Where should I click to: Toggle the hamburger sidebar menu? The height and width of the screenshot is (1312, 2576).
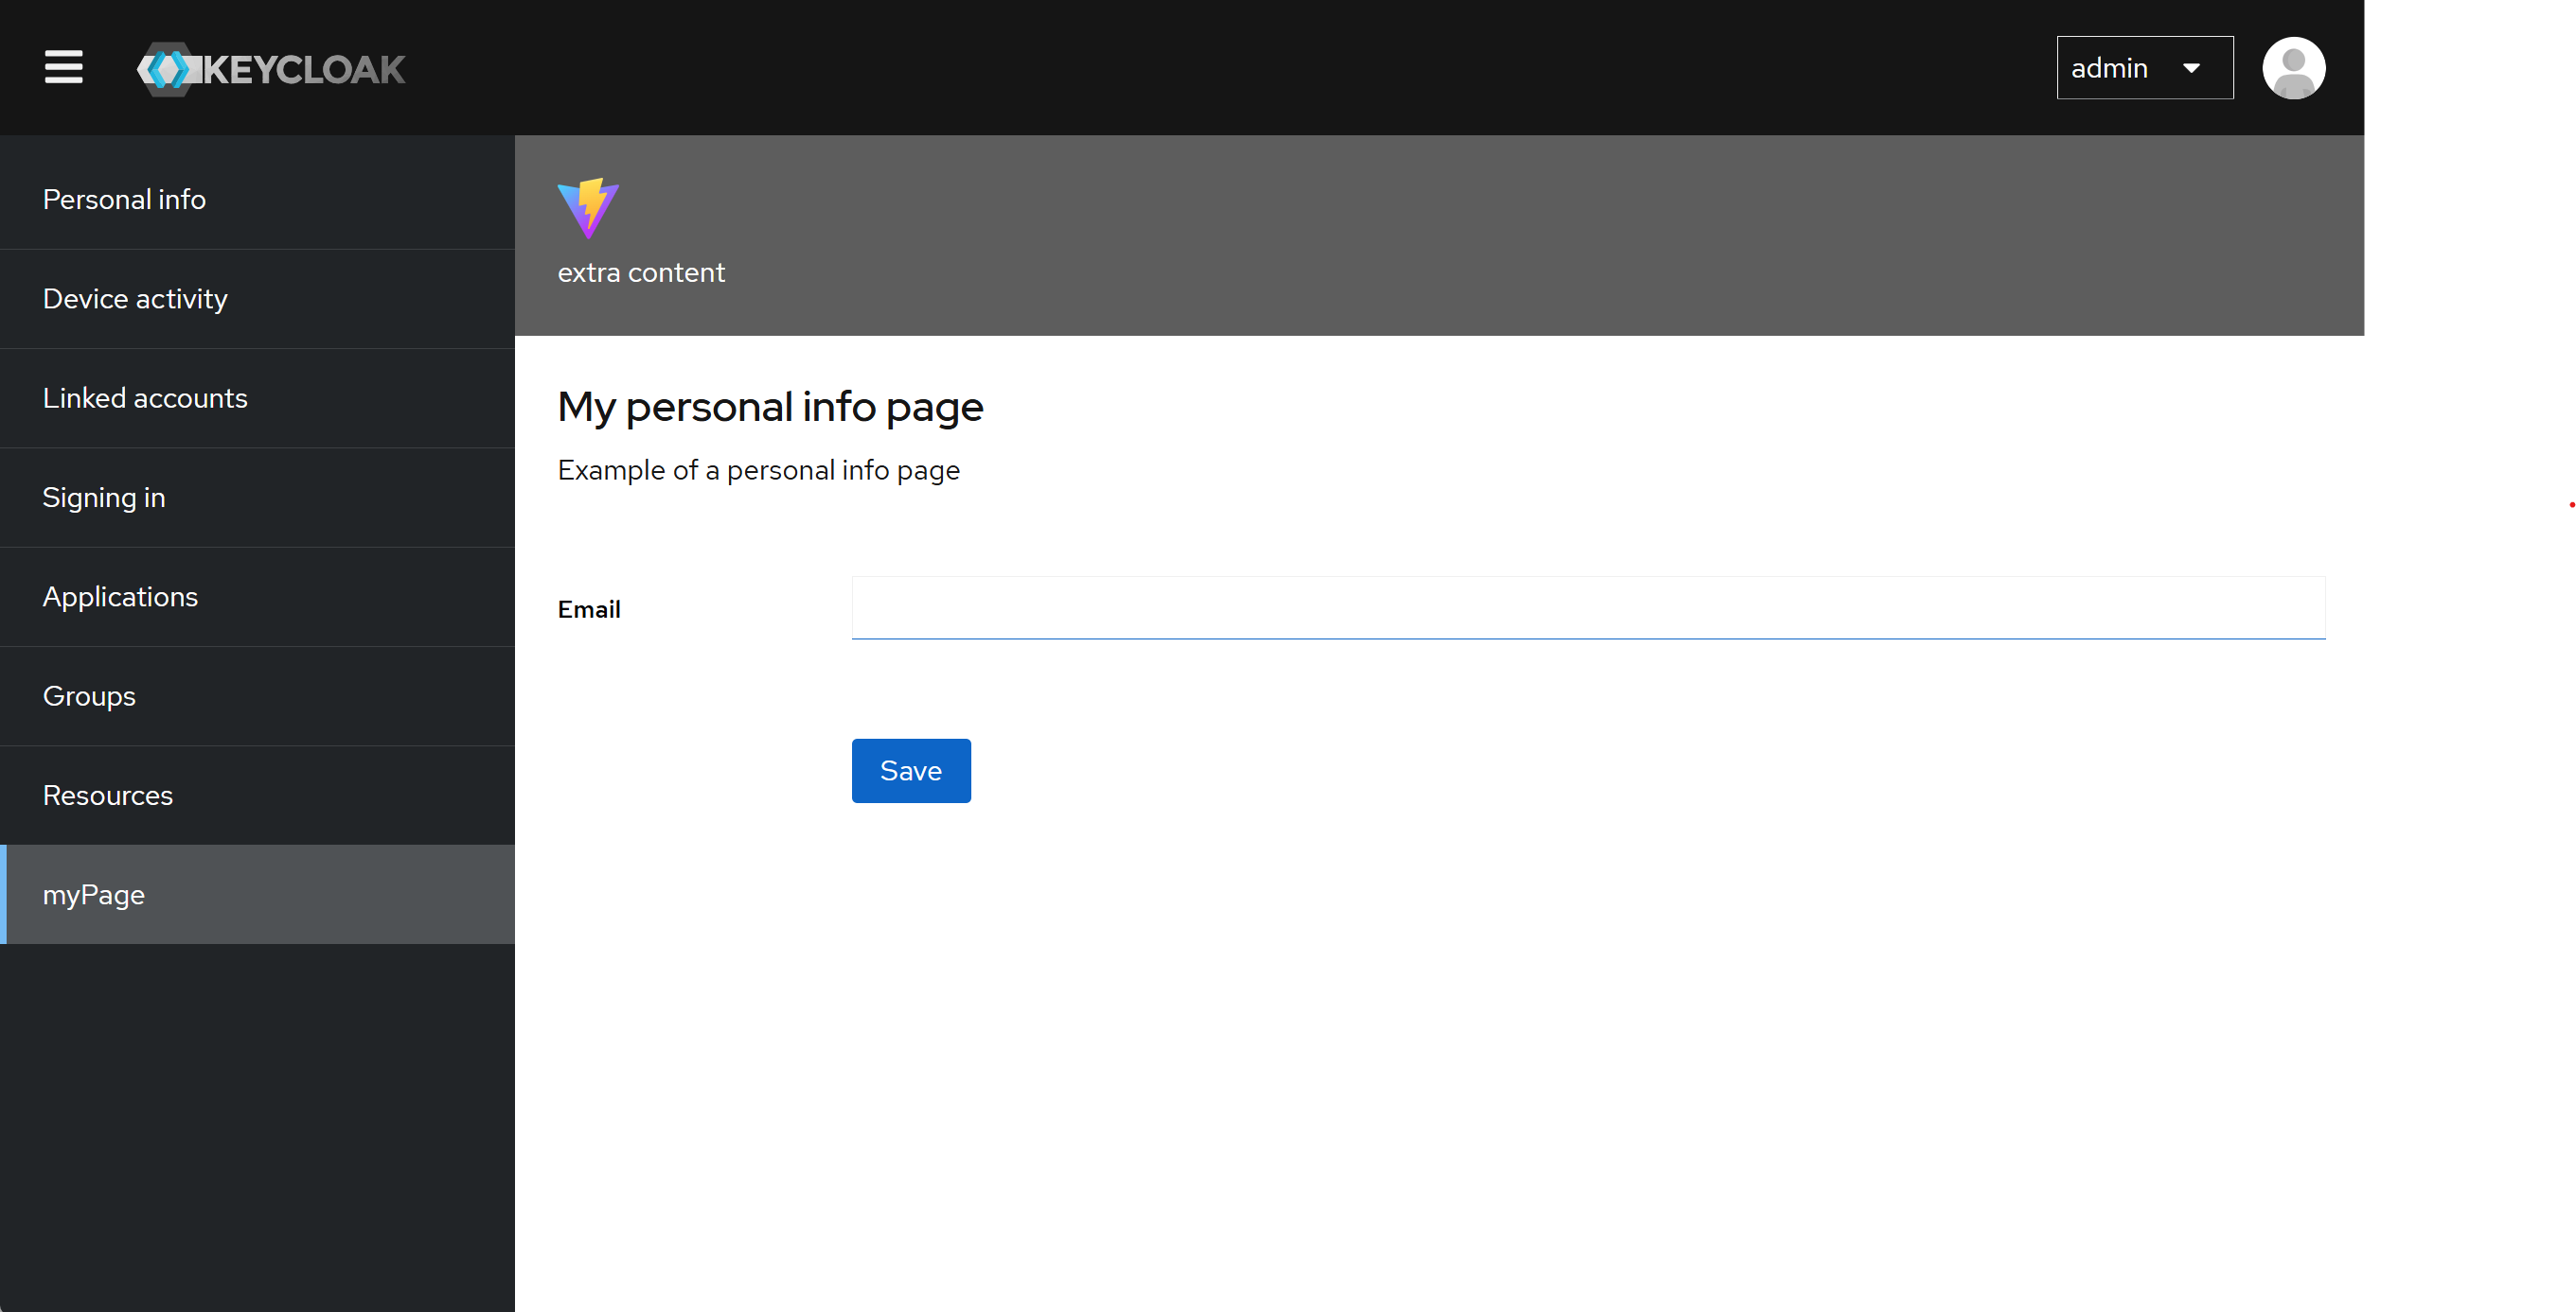coord(63,67)
